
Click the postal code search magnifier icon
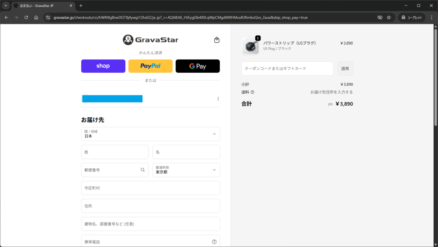[143, 170]
